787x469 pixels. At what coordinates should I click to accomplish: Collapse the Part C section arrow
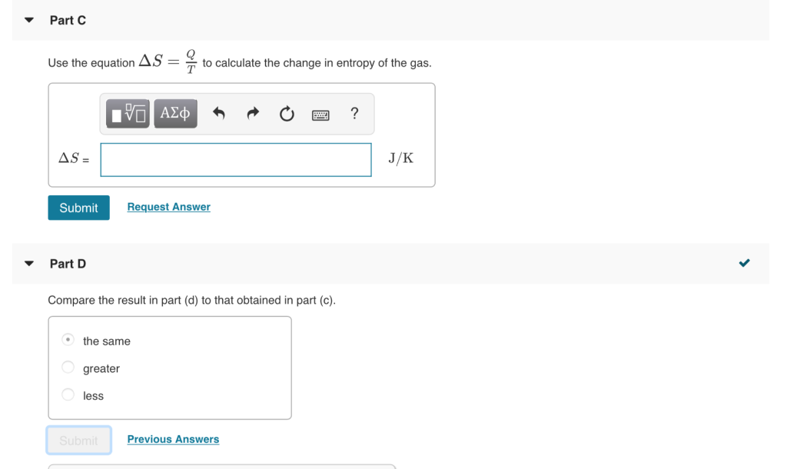pyautogui.click(x=29, y=20)
